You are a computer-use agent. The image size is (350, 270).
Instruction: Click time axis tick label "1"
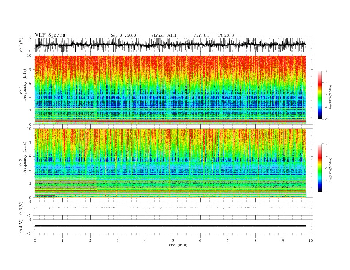pyautogui.click(x=62, y=240)
